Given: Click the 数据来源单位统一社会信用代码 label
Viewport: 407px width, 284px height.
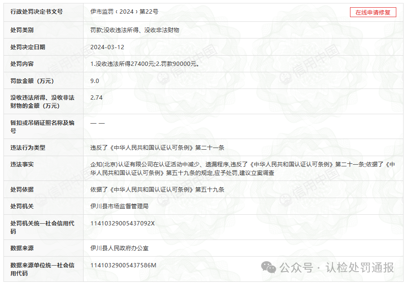Looking at the screenshot, I should (42, 269).
